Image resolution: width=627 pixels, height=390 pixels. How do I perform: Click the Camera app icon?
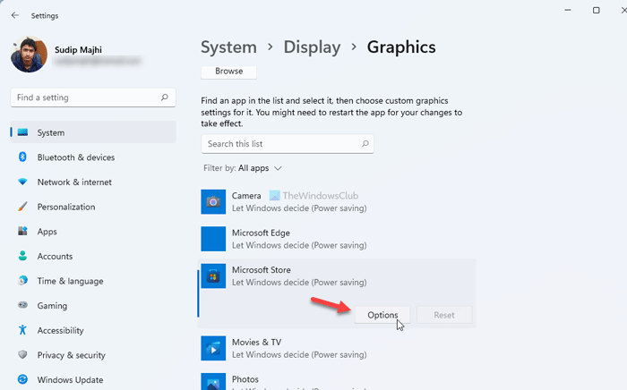coord(213,201)
